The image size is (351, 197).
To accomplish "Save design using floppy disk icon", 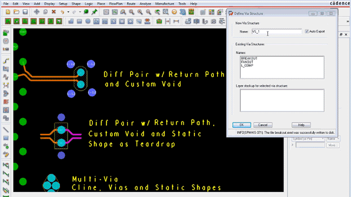I will pyautogui.click(x=25, y=12).
